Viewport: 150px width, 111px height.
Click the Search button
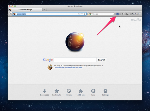click(x=101, y=60)
